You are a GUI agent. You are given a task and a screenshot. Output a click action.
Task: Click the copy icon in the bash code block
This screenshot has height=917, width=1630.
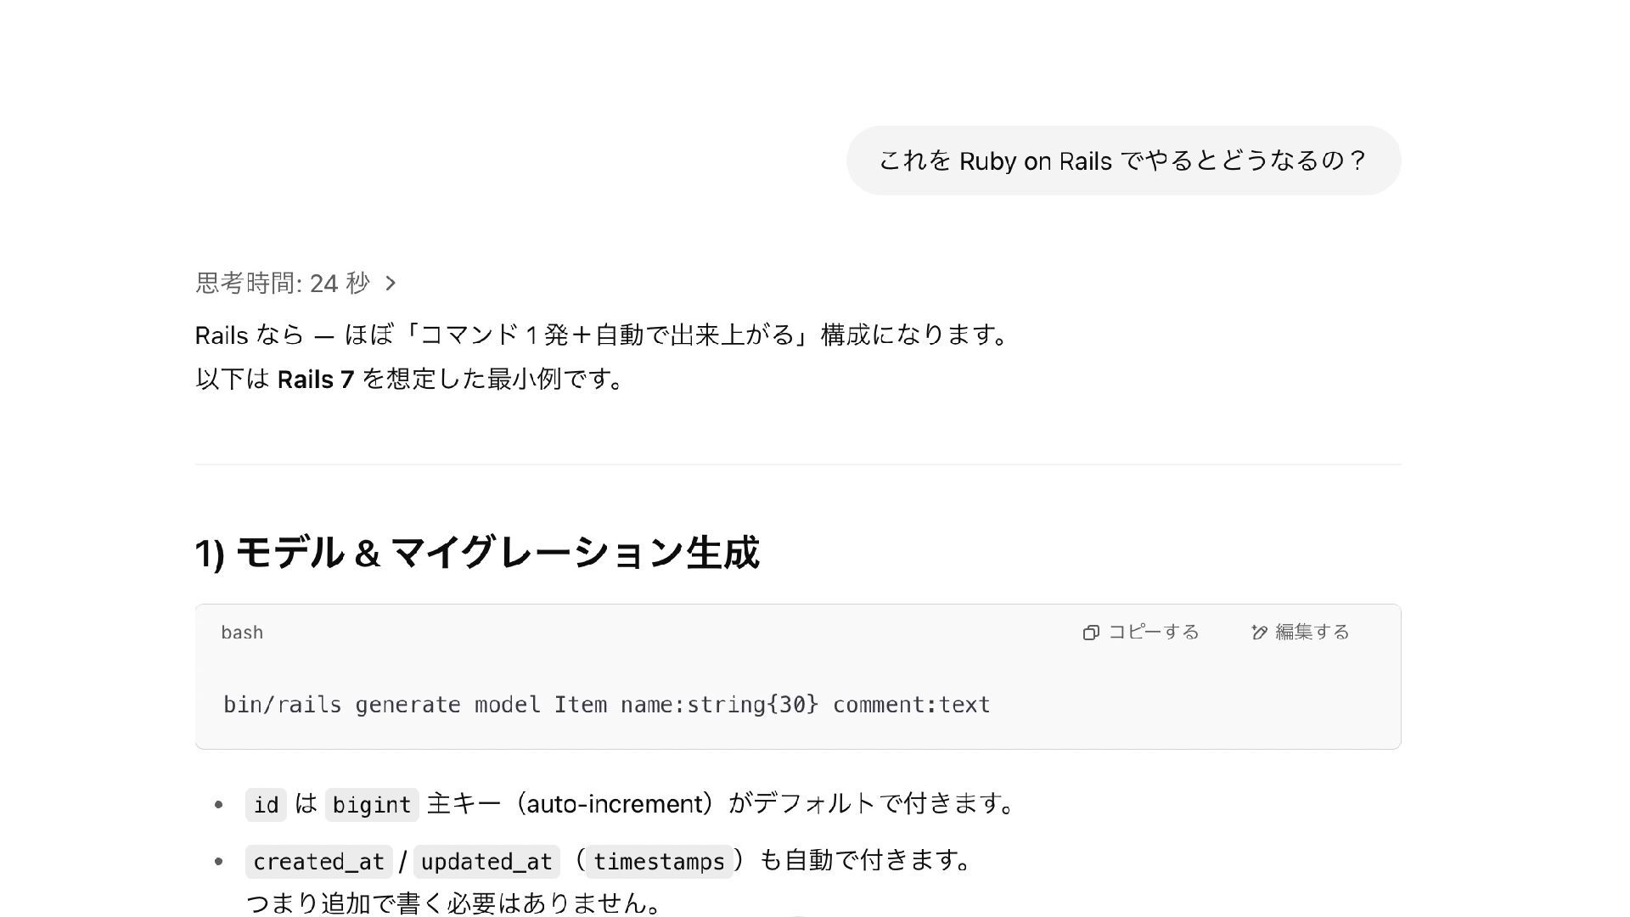(x=1091, y=633)
